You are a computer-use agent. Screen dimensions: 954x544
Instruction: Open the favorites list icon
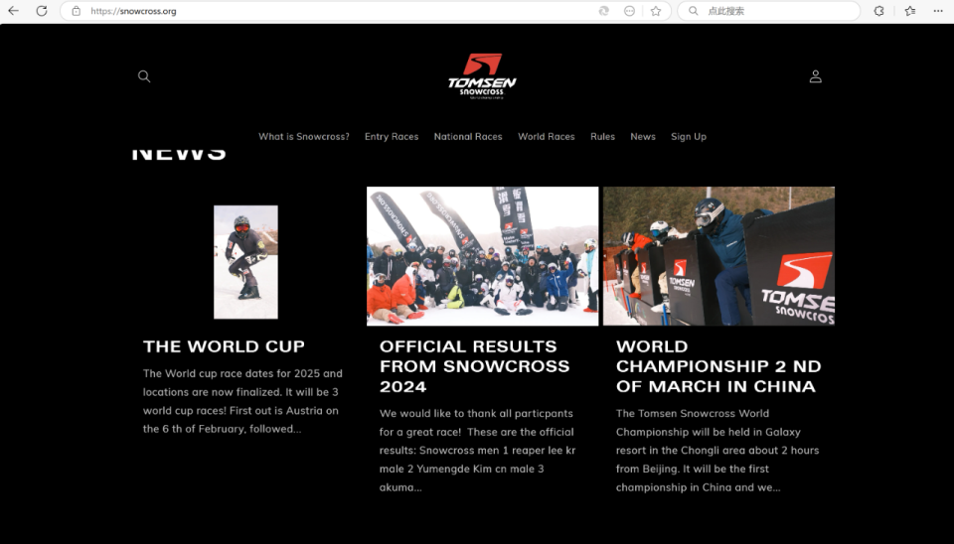(x=910, y=11)
